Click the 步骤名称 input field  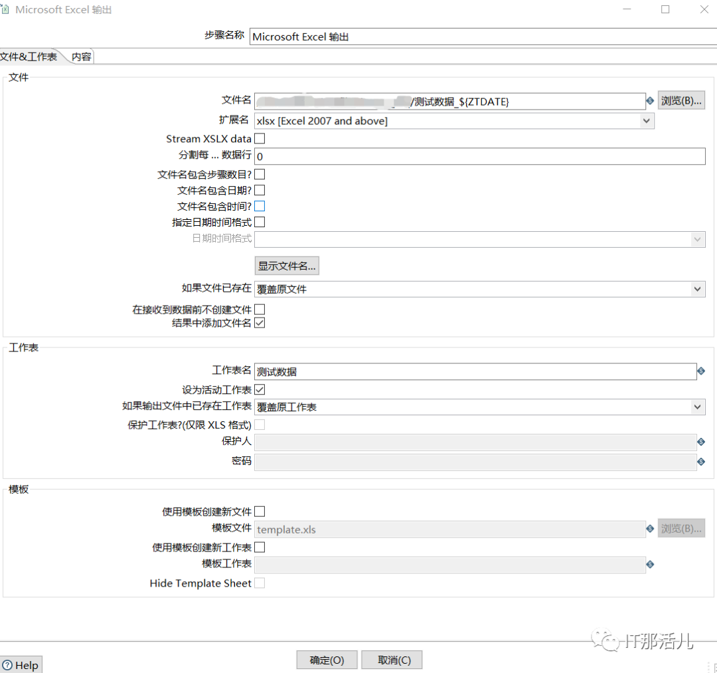[483, 37]
